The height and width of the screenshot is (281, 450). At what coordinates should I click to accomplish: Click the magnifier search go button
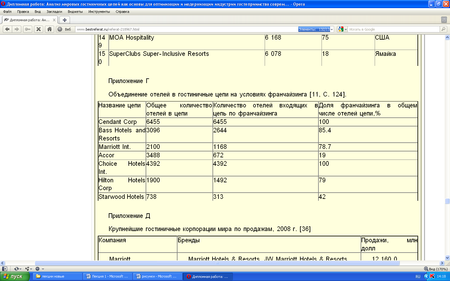click(443, 29)
